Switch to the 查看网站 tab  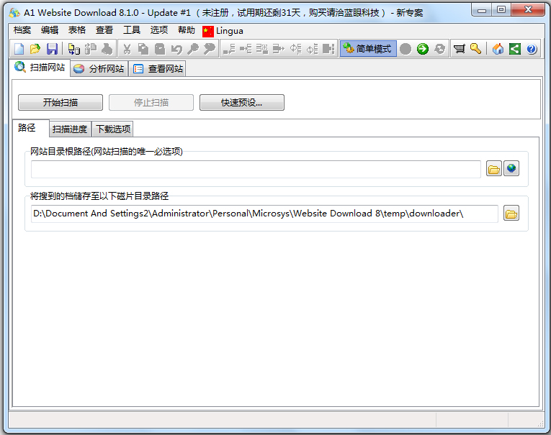(x=158, y=69)
